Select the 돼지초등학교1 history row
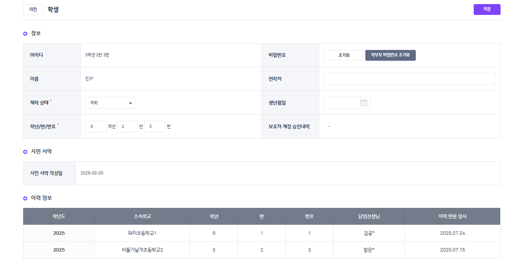 142,233
